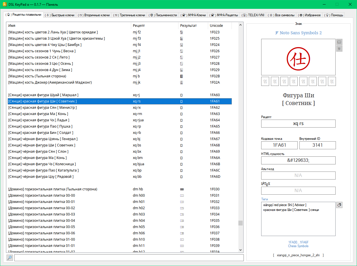
Task: Click the Mahjong Joker tile result icon
Action: pyautogui.click(x=181, y=82)
